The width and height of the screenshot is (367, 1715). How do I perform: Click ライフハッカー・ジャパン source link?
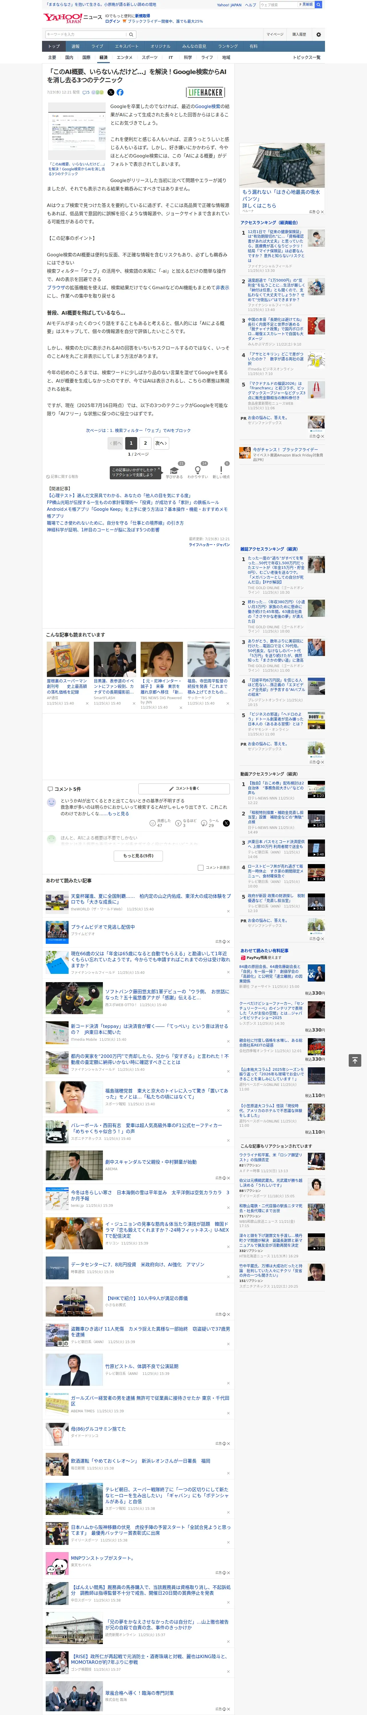(209, 545)
